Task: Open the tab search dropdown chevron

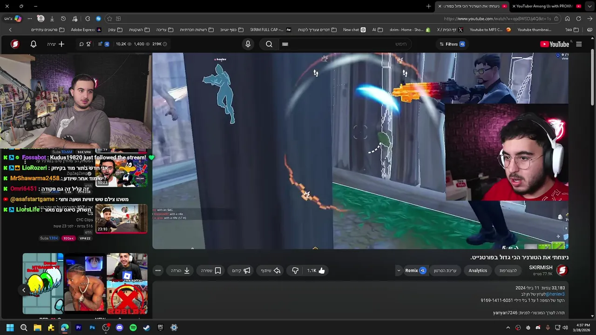Action: click(590, 6)
